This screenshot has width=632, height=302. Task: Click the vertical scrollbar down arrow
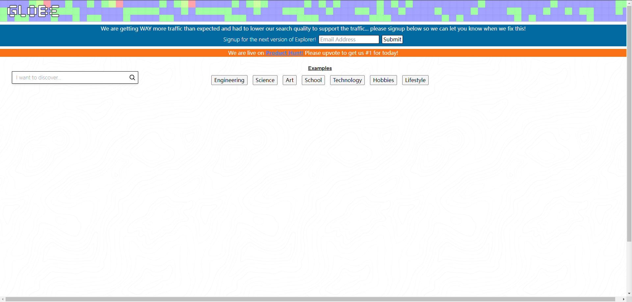629,294
